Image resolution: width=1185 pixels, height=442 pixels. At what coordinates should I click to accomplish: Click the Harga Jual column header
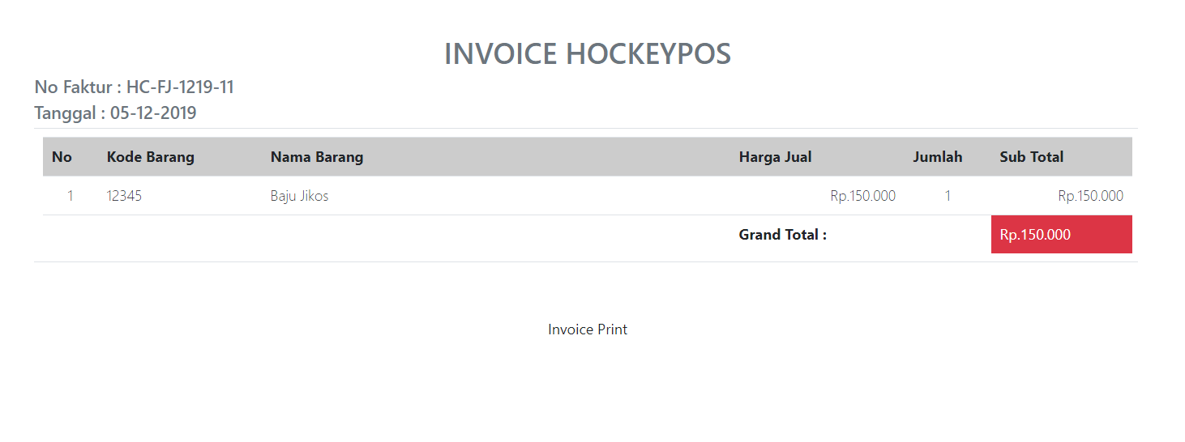[775, 157]
